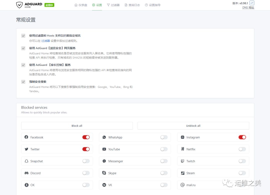Viewport: 270px width, 195px height.
Task: Open the 仪表盘 dashboard tab
Action: (x=81, y=5)
